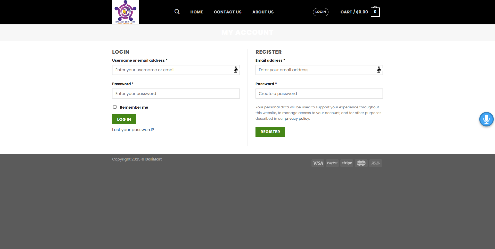Open the About Us menu item
The image size is (495, 249).
click(263, 12)
